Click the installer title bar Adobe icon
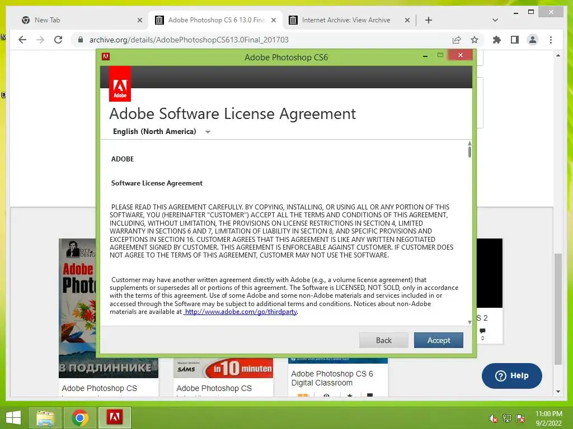This screenshot has width=573, height=429. pyautogui.click(x=106, y=56)
